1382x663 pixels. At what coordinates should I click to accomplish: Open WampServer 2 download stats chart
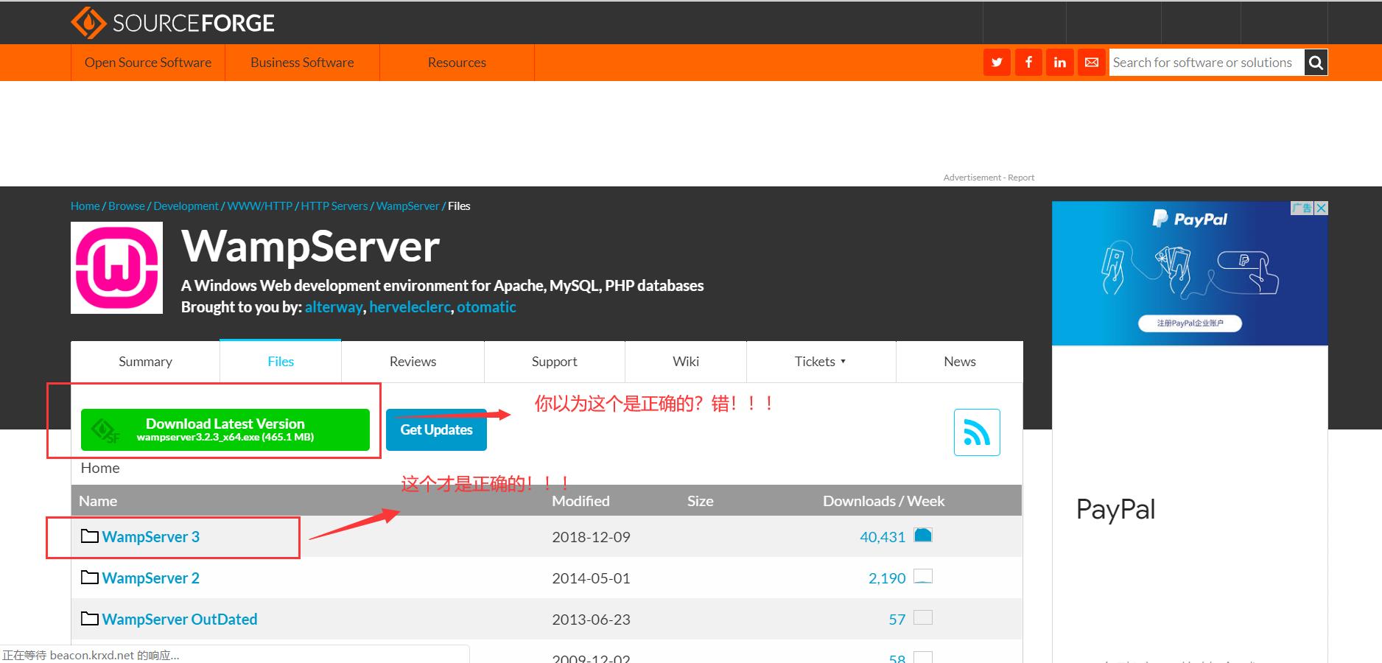923,577
